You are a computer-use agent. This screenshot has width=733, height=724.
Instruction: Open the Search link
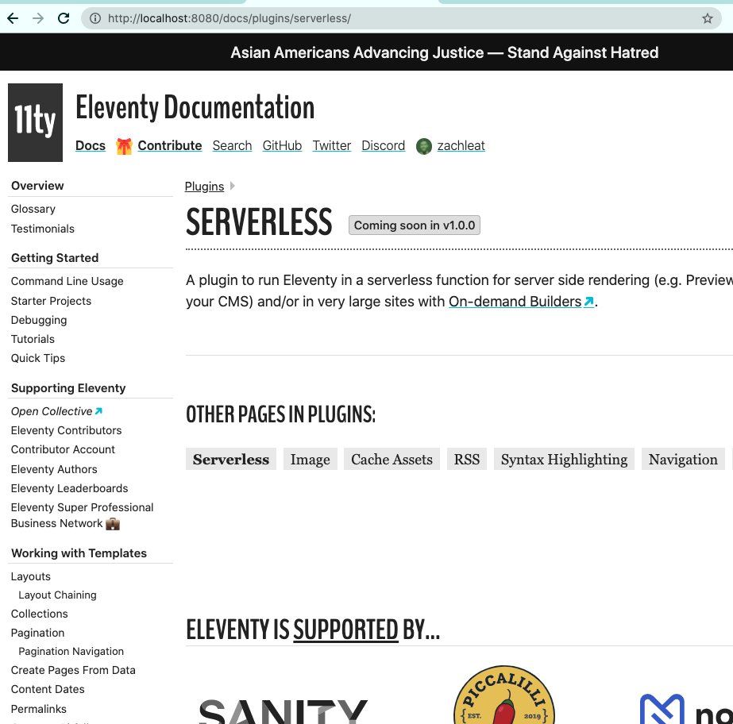click(x=232, y=146)
